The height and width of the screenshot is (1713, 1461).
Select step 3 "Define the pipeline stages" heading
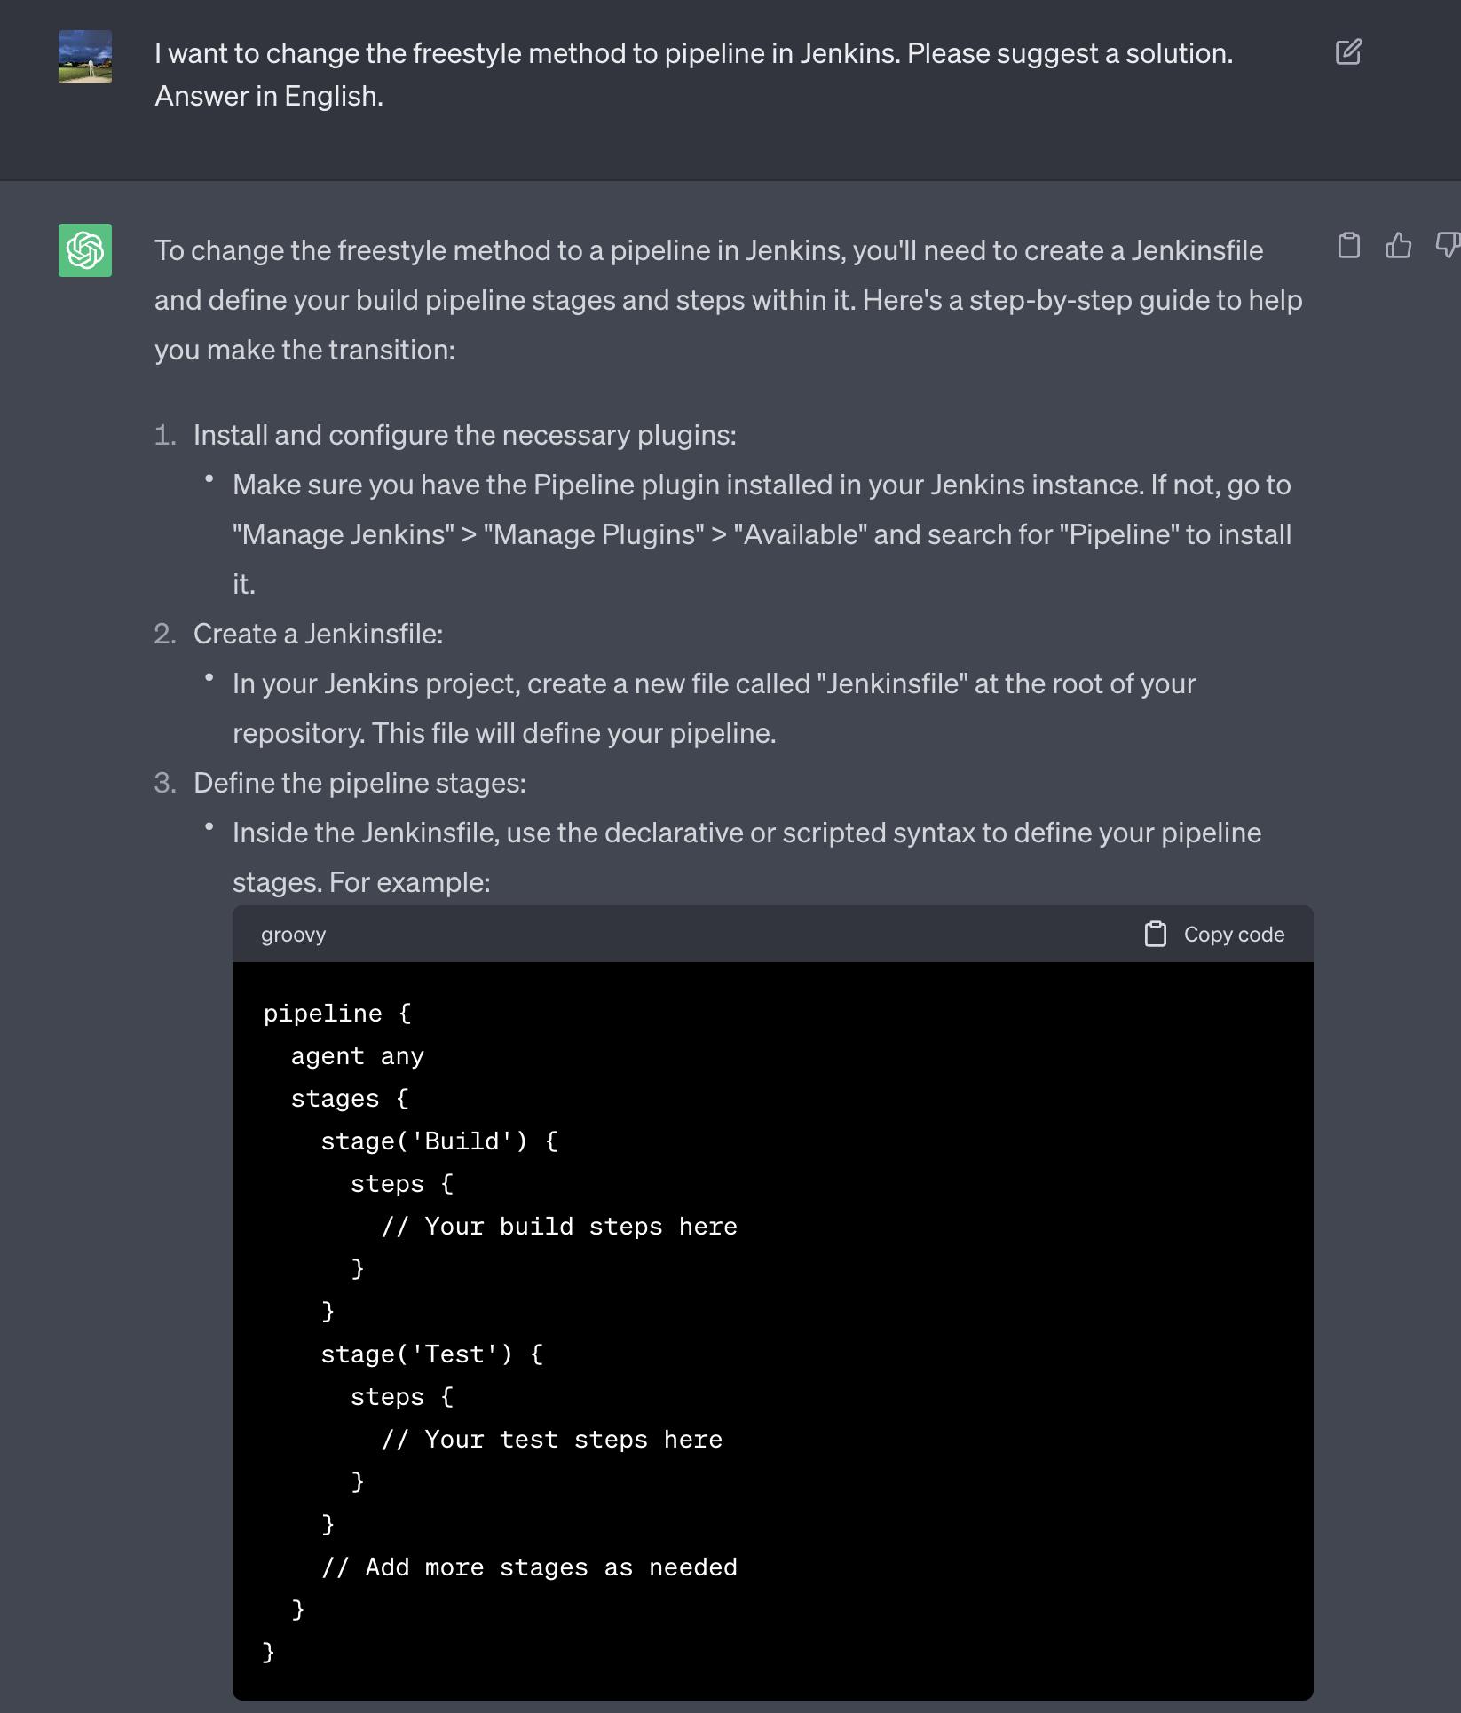pos(359,783)
